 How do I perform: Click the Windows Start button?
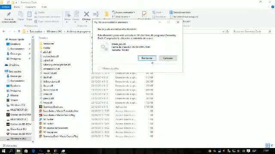3,151
